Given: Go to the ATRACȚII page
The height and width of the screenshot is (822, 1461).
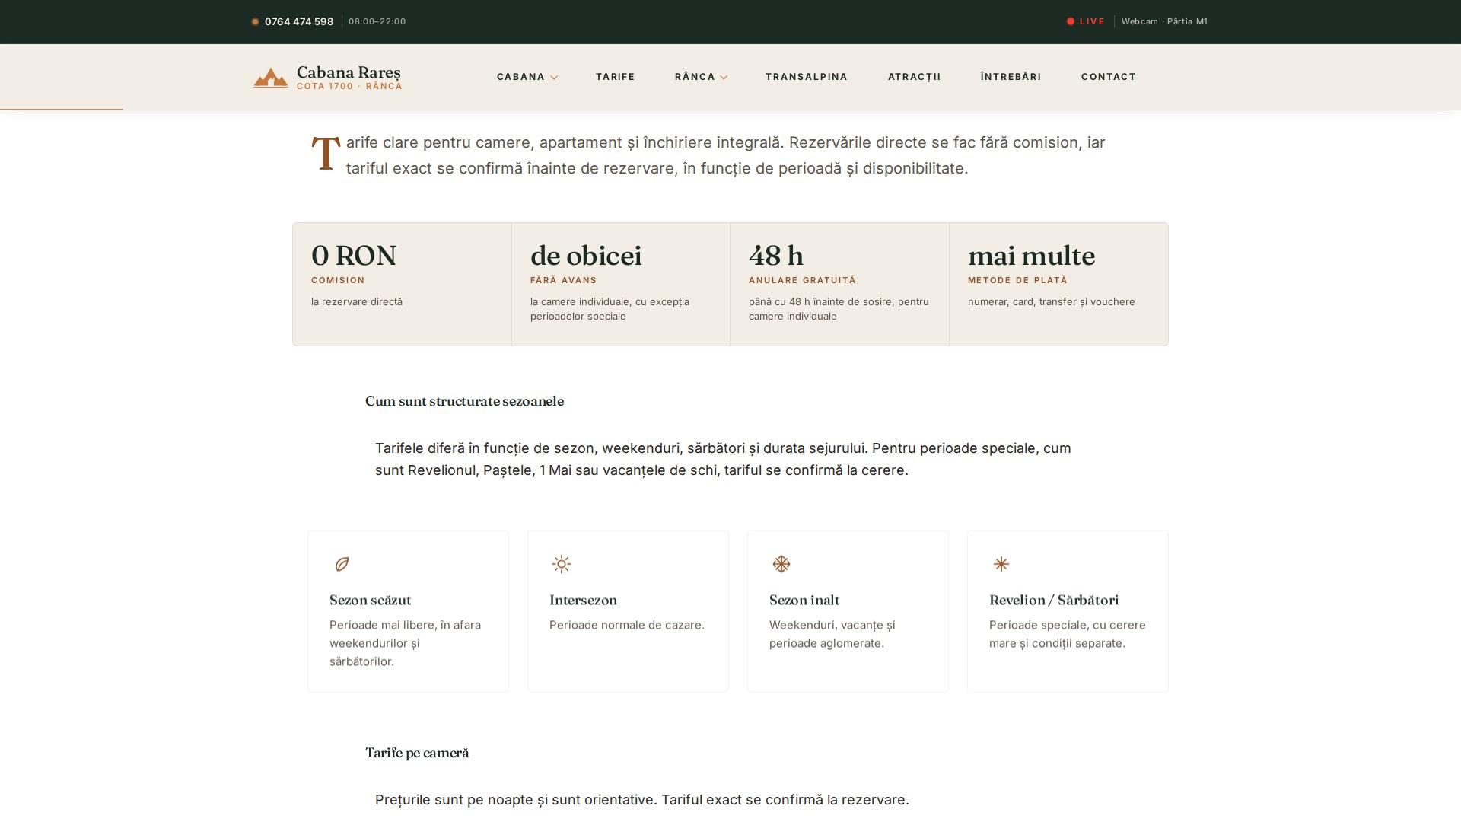Looking at the screenshot, I should point(914,77).
